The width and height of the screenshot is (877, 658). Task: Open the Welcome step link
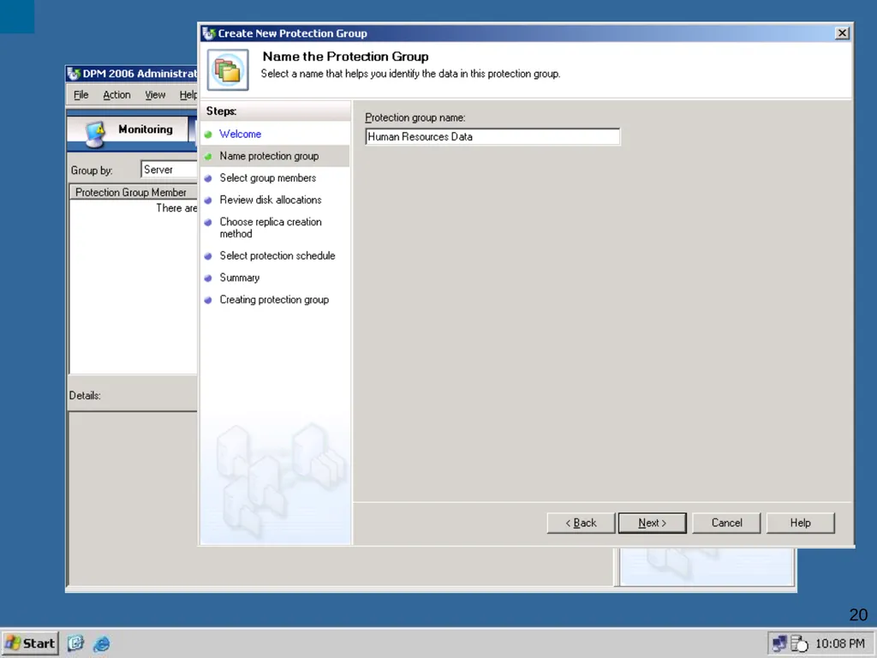pos(240,134)
